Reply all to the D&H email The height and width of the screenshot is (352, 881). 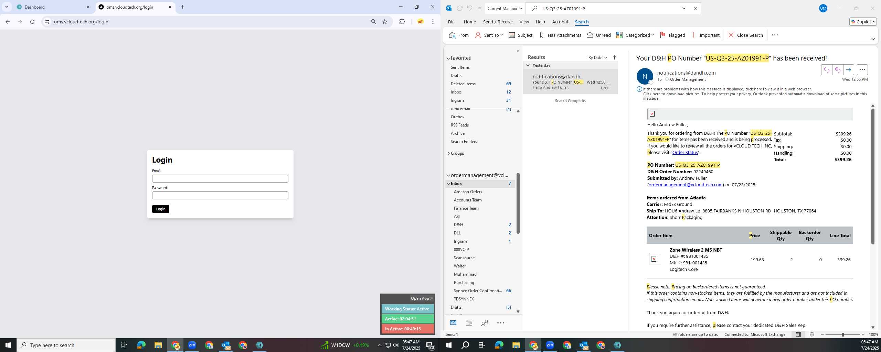[x=838, y=70]
